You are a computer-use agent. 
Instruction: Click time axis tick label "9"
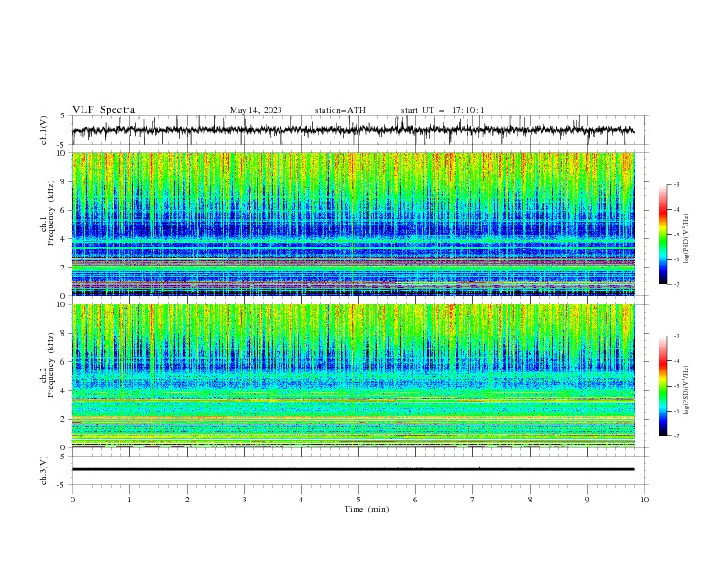pyautogui.click(x=587, y=500)
